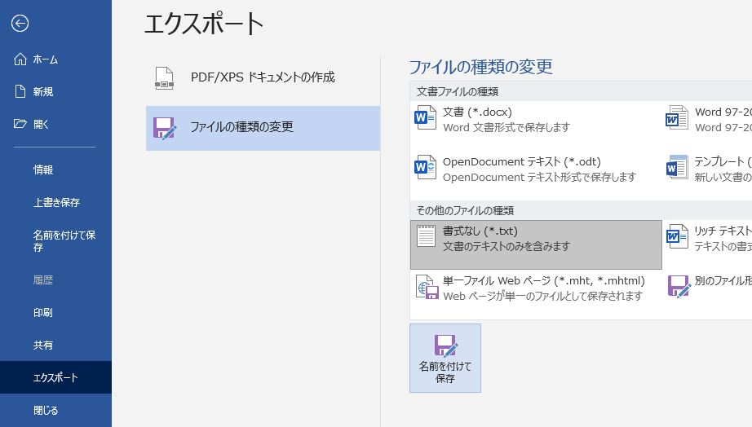Click the large 名前を付けて保存 button
This screenshot has width=752, height=427.
tap(445, 358)
